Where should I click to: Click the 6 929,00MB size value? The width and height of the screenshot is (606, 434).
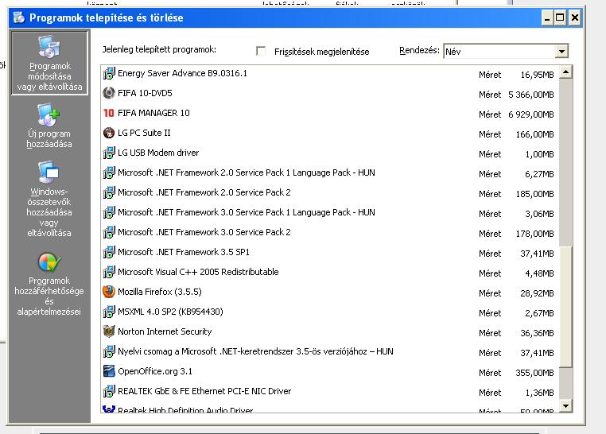pos(531,114)
